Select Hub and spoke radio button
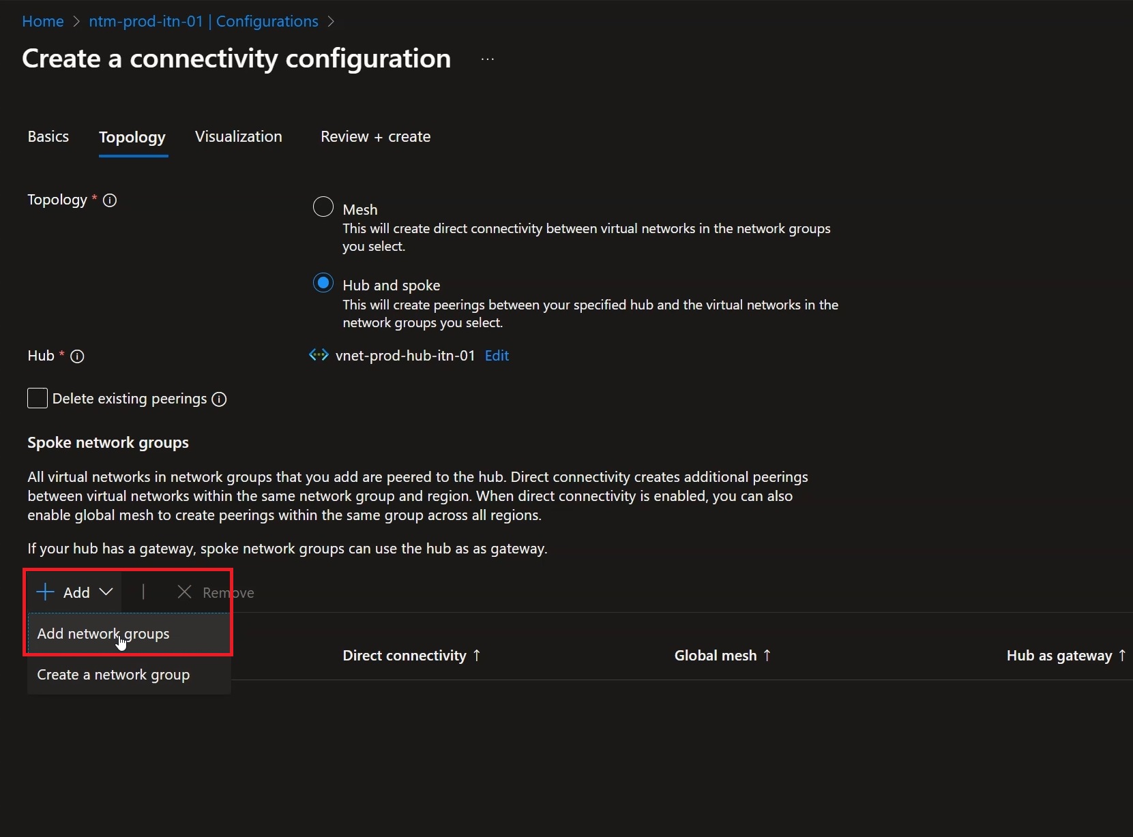 coord(323,282)
